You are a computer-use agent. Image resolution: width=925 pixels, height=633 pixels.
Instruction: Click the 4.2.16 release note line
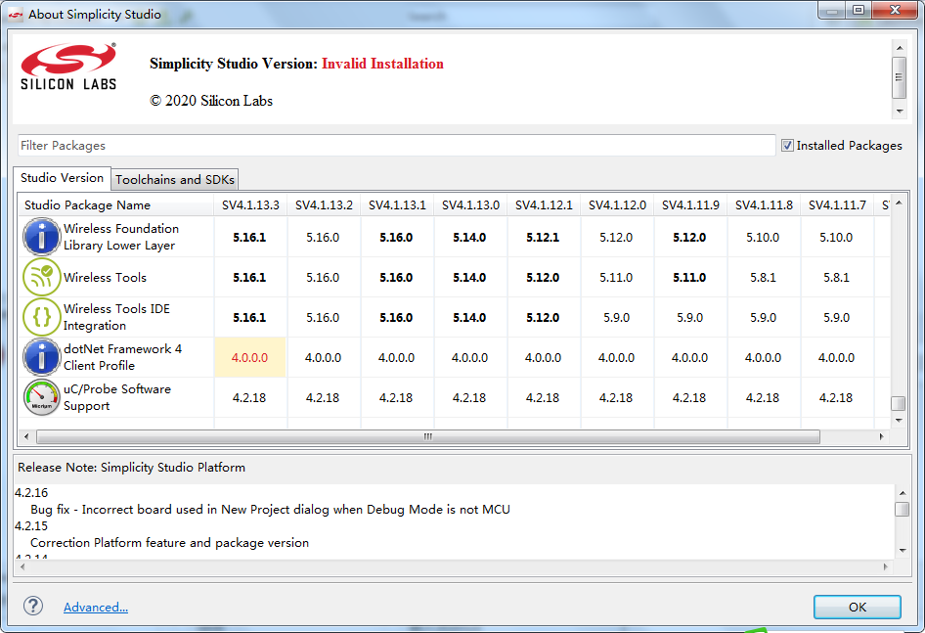click(x=31, y=492)
